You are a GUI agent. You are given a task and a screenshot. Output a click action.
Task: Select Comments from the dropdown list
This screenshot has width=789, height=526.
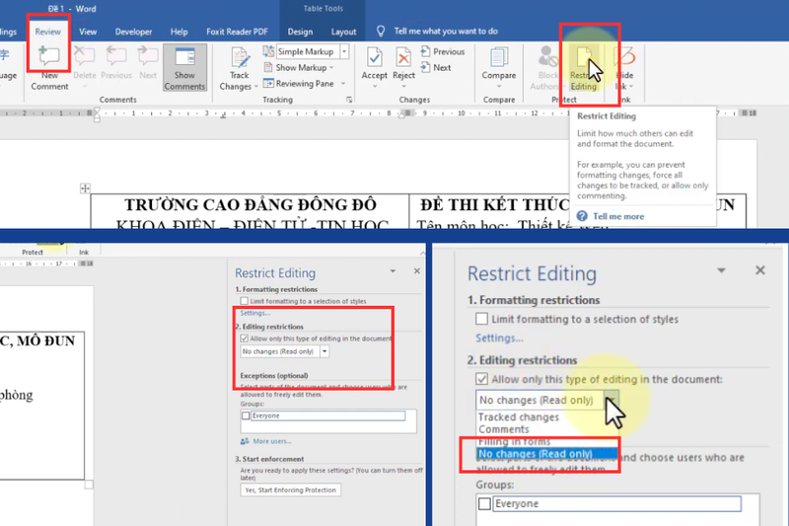pyautogui.click(x=504, y=429)
